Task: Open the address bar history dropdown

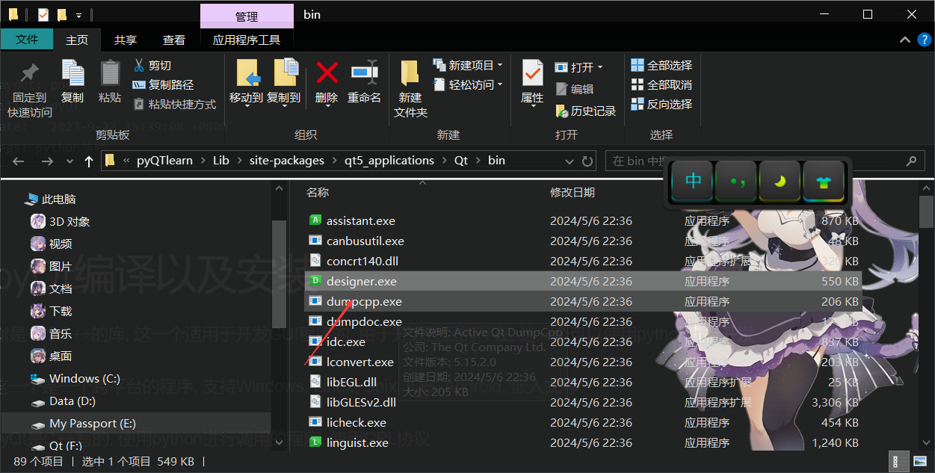Action: point(571,161)
